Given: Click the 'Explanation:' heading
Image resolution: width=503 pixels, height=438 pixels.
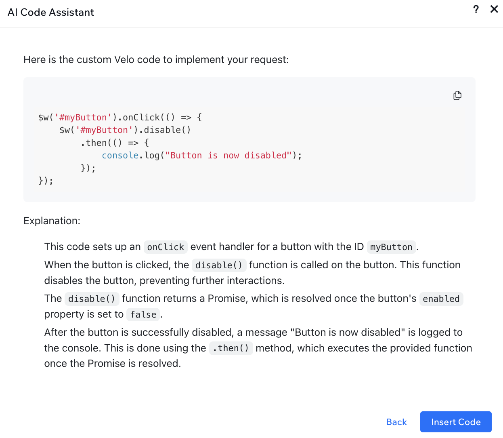Looking at the screenshot, I should (52, 221).
